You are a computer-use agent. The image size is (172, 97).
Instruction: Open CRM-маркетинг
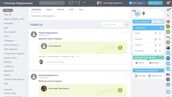coord(11,49)
